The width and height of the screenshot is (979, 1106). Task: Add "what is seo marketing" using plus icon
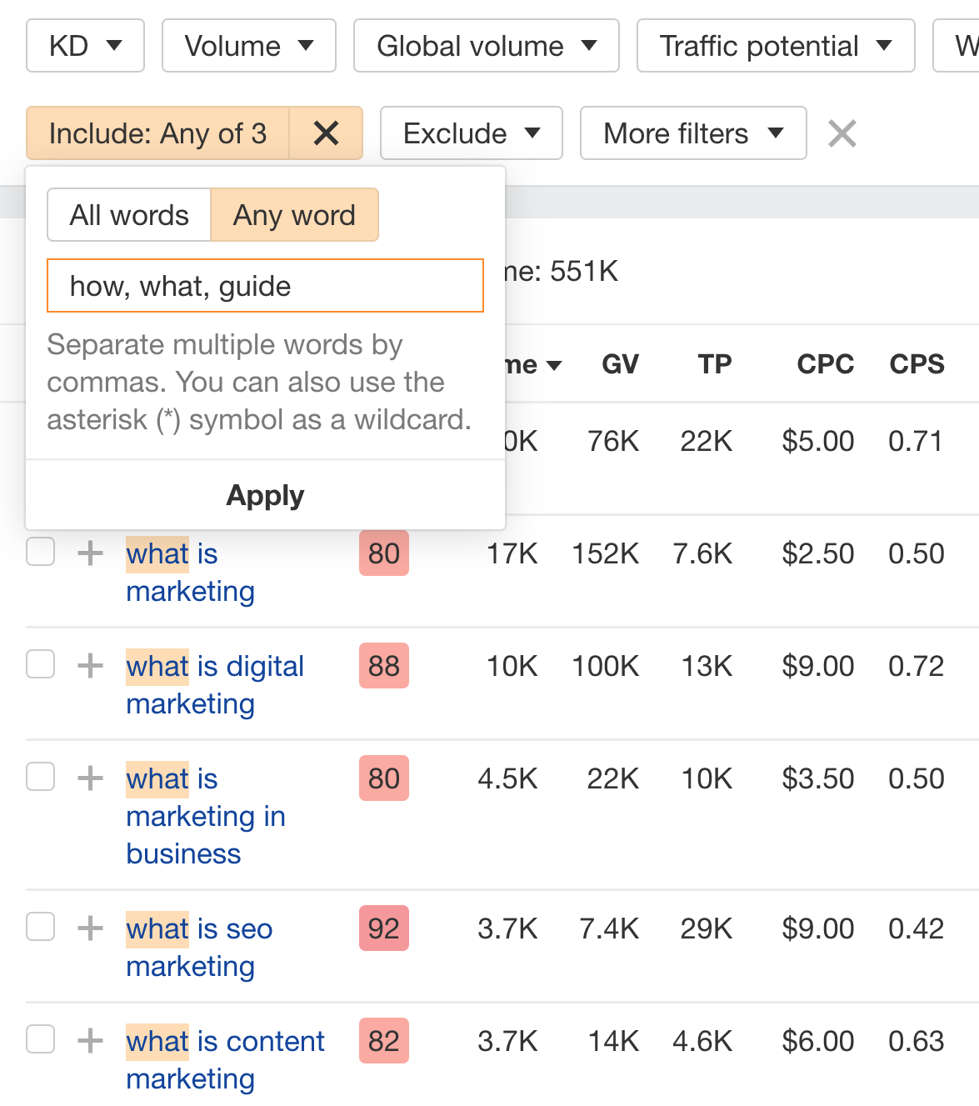[89, 928]
